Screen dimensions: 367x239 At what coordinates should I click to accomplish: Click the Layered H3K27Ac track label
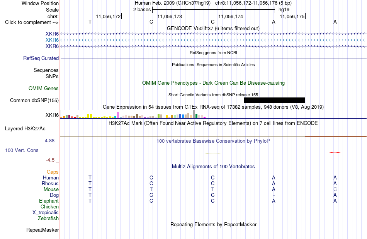tap(25, 129)
